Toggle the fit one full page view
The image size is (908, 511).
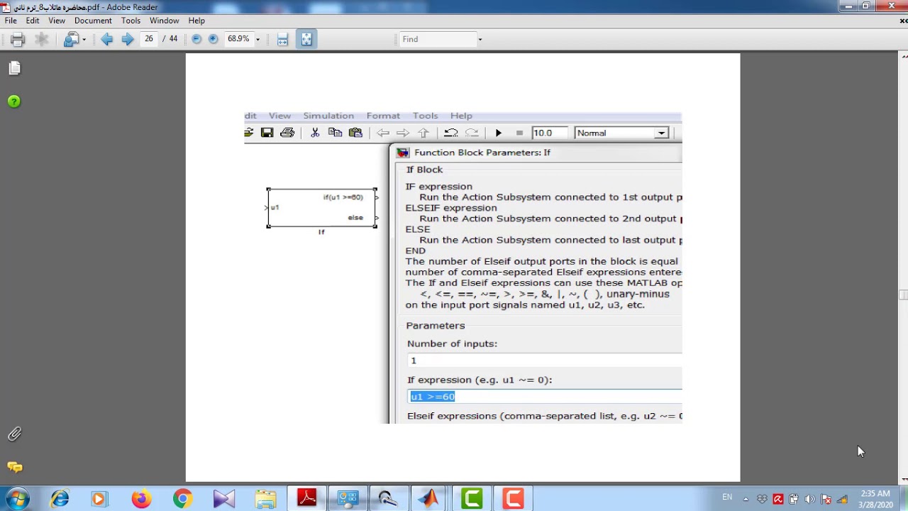click(x=306, y=40)
